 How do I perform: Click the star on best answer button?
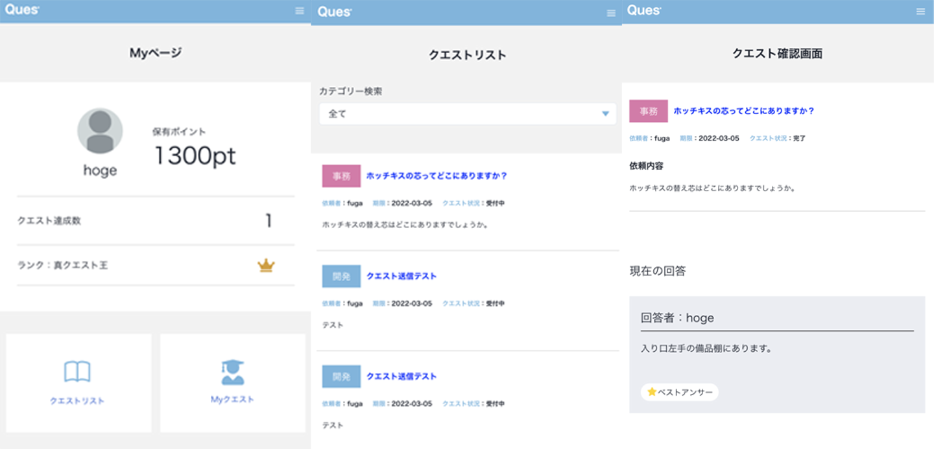click(651, 392)
